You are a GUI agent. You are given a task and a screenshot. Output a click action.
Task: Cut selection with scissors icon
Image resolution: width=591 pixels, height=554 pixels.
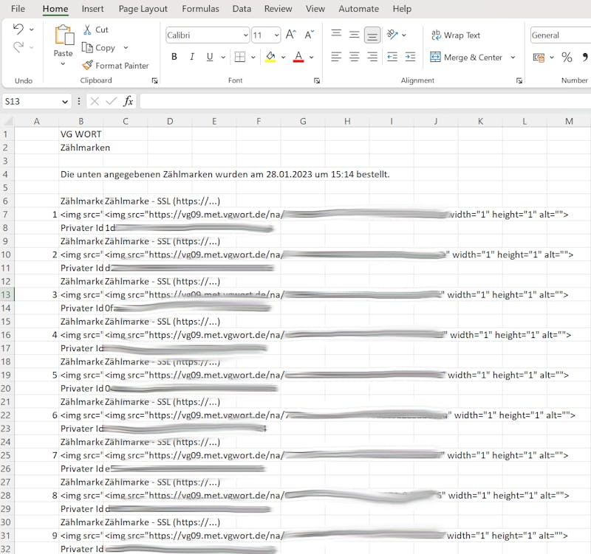click(87, 30)
